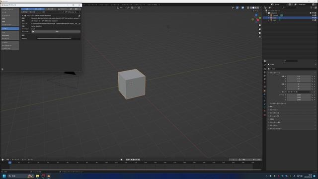This screenshot has height=179, width=318.
Task: Hide Light in viewport via eye icon
Action: pos(313,20)
